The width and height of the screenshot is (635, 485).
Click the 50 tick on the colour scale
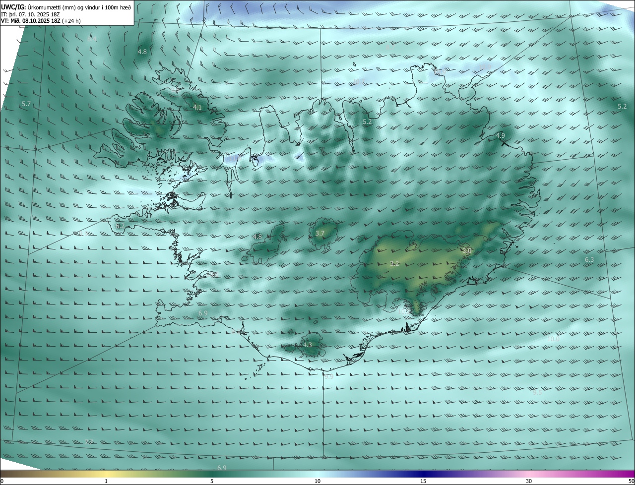point(631,481)
